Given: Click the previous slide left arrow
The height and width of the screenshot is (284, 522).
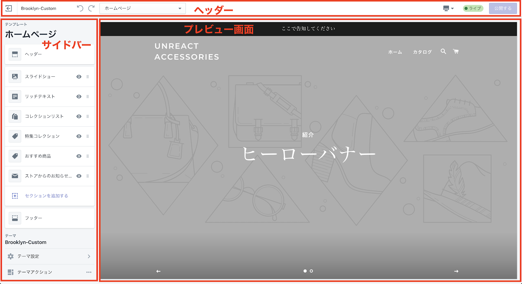Looking at the screenshot, I should tap(159, 271).
